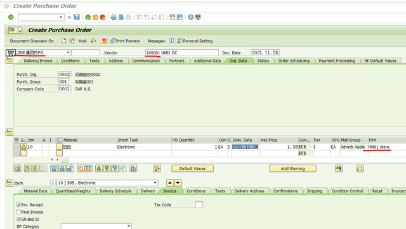
Task: Click the yellow warning triangle on item 10
Action: [23, 147]
